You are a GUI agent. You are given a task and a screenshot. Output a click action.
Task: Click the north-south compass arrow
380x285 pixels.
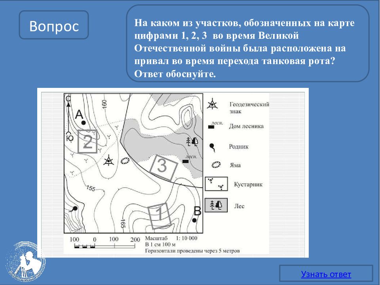(x=68, y=119)
